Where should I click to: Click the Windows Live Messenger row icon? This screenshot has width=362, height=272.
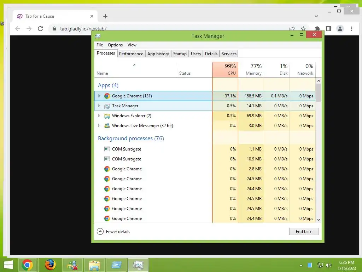[107, 126]
